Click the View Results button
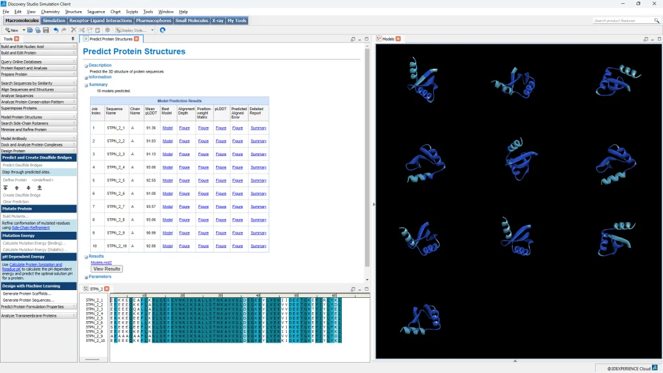 tap(106, 269)
